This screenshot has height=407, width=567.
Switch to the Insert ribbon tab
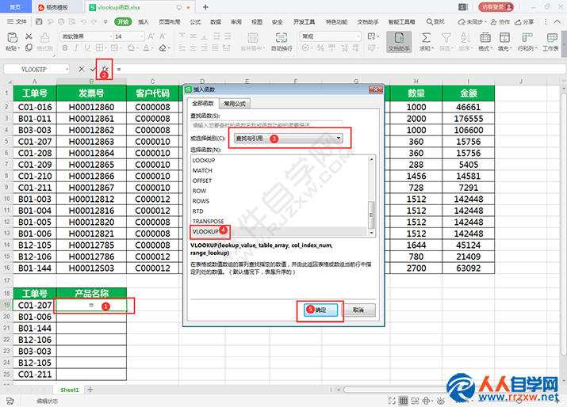pyautogui.click(x=144, y=22)
